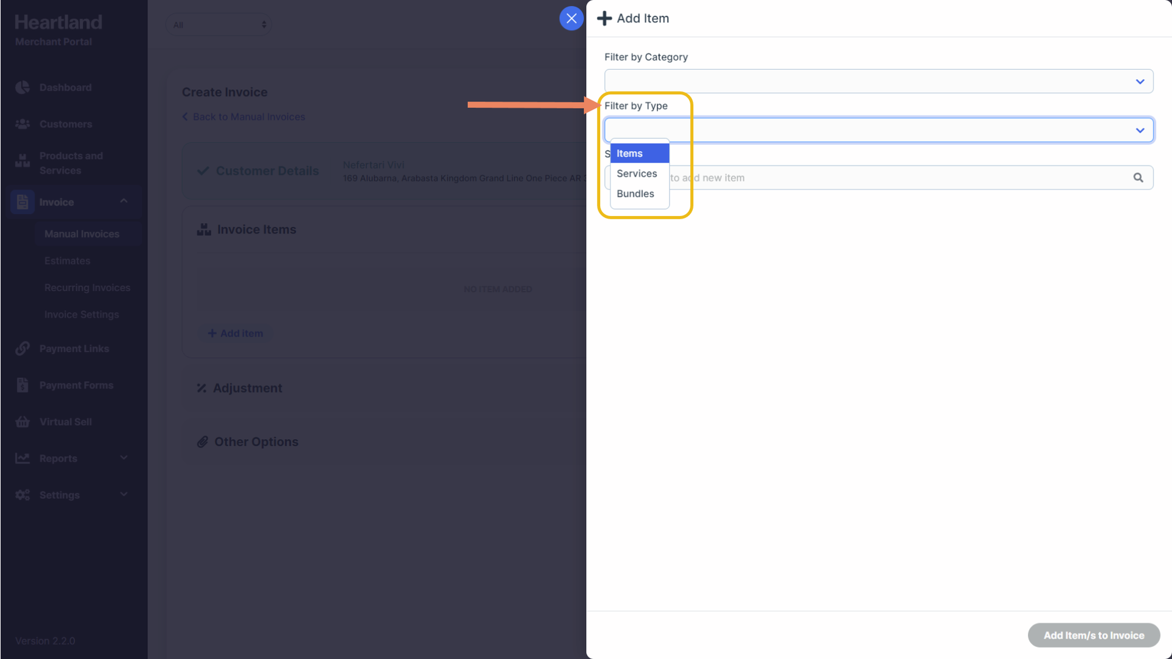The height and width of the screenshot is (659, 1172).
Task: Click the Payment Links chain icon
Action: click(x=23, y=349)
